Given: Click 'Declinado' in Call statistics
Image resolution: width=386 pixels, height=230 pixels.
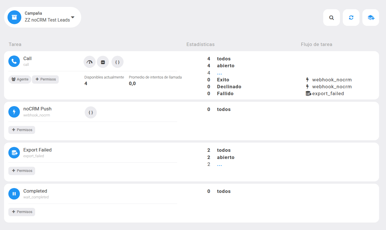Looking at the screenshot, I should click(x=229, y=87).
